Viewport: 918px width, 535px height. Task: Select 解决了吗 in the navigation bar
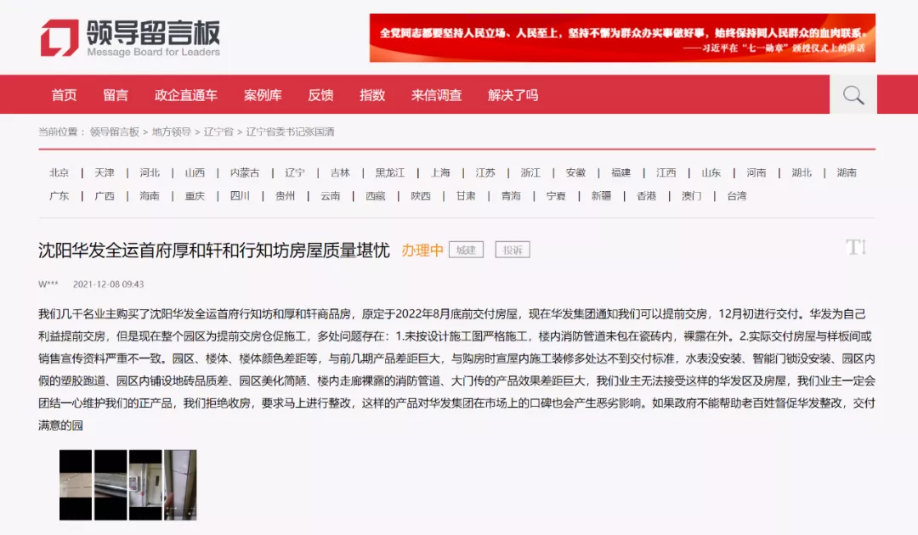pos(513,95)
